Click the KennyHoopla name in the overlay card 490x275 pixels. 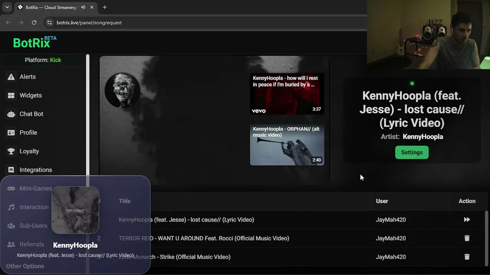(x=75, y=245)
